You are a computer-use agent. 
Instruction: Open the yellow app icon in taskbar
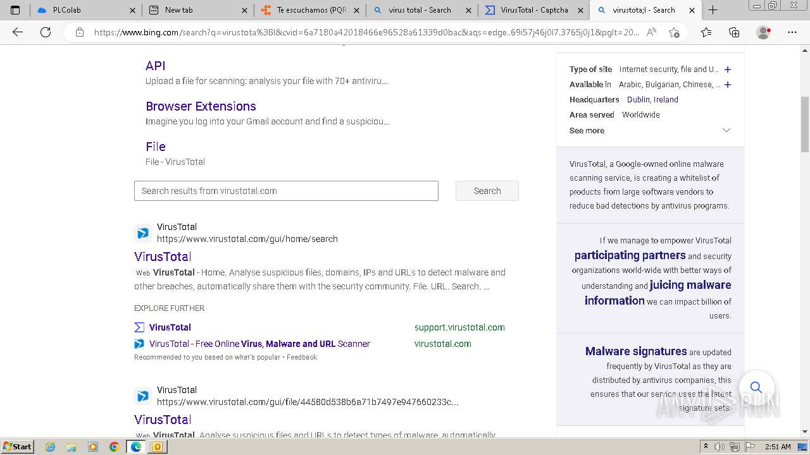coord(158,447)
